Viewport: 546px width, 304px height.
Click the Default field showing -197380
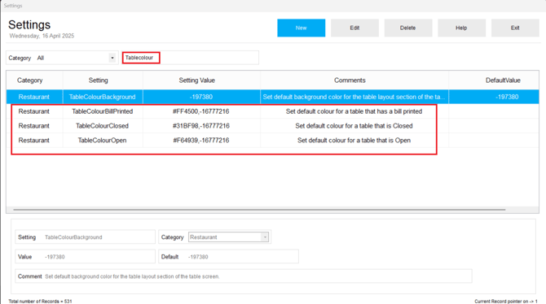click(229, 257)
